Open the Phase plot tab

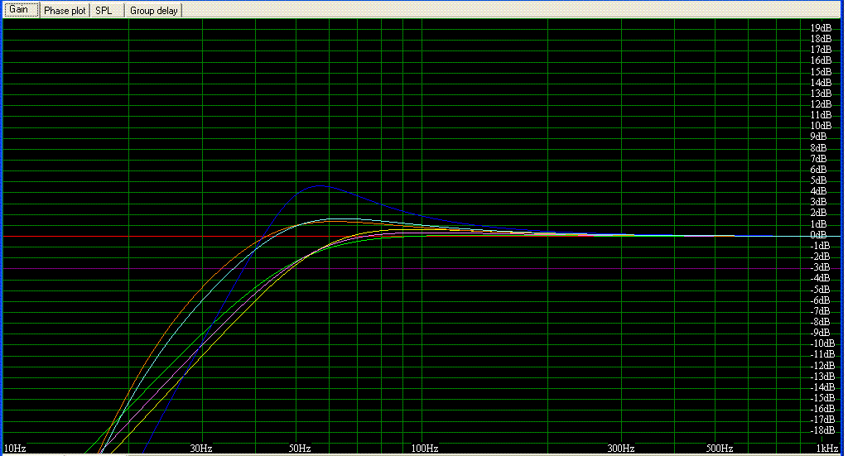pyautogui.click(x=65, y=10)
